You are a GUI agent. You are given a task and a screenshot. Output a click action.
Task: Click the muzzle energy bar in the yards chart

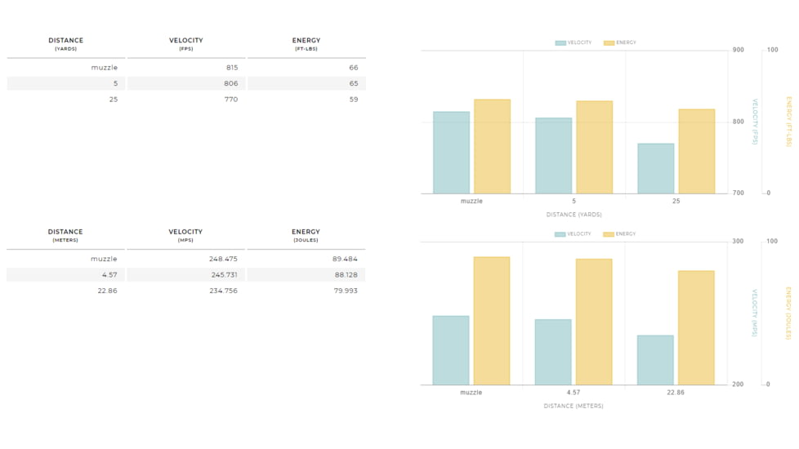492,147
